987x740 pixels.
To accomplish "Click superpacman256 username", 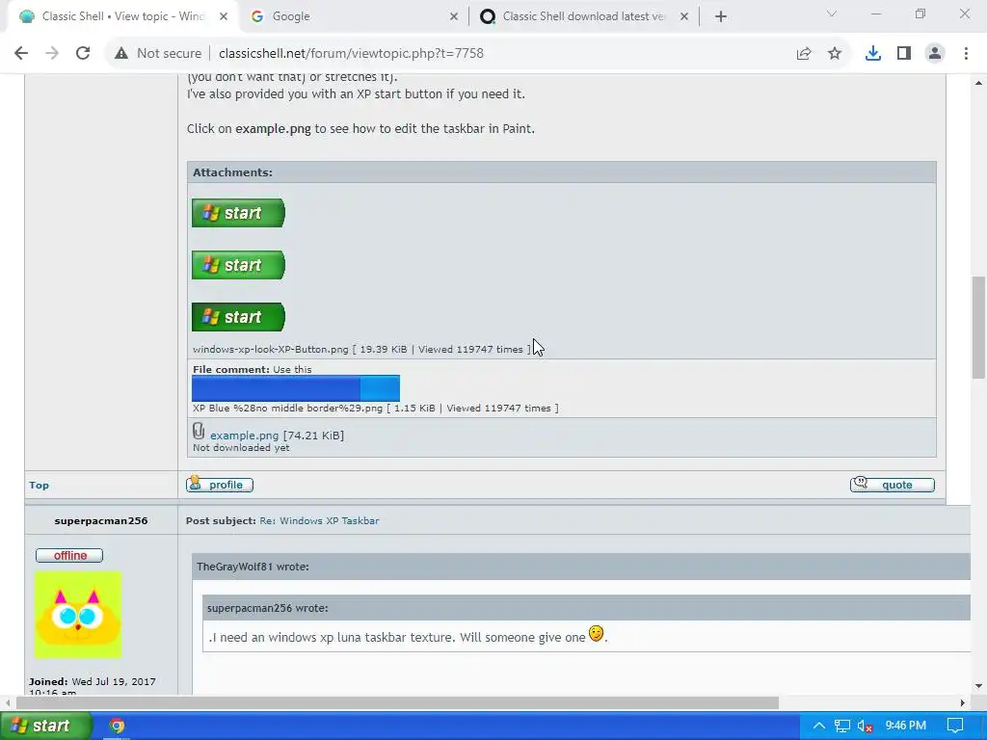I will (x=100, y=521).
